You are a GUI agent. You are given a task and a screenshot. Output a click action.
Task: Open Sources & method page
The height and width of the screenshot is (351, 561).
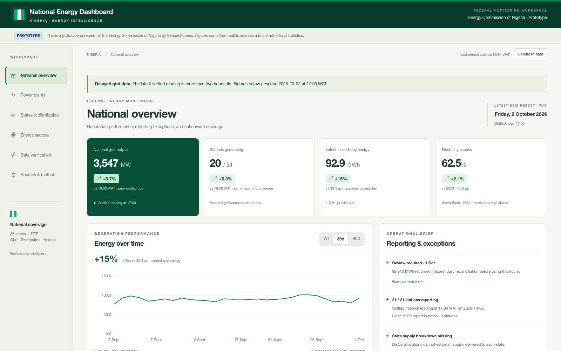coord(36,175)
